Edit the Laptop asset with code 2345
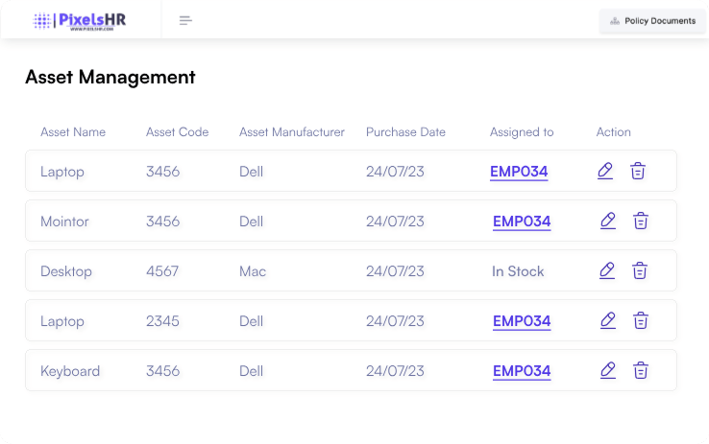The image size is (709, 444). pos(607,320)
